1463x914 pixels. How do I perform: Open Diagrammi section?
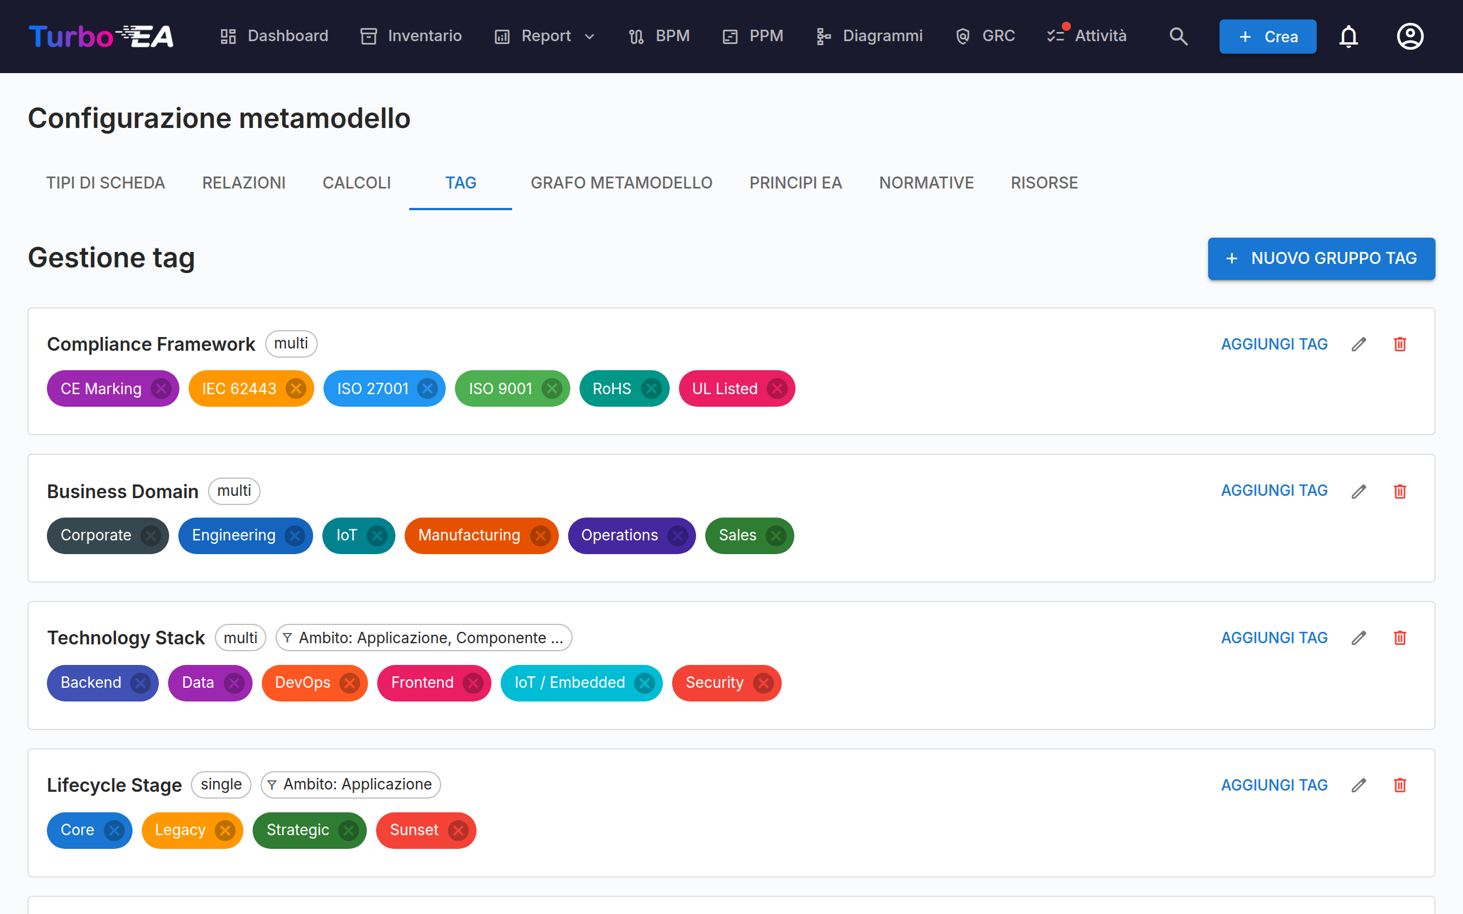(869, 36)
